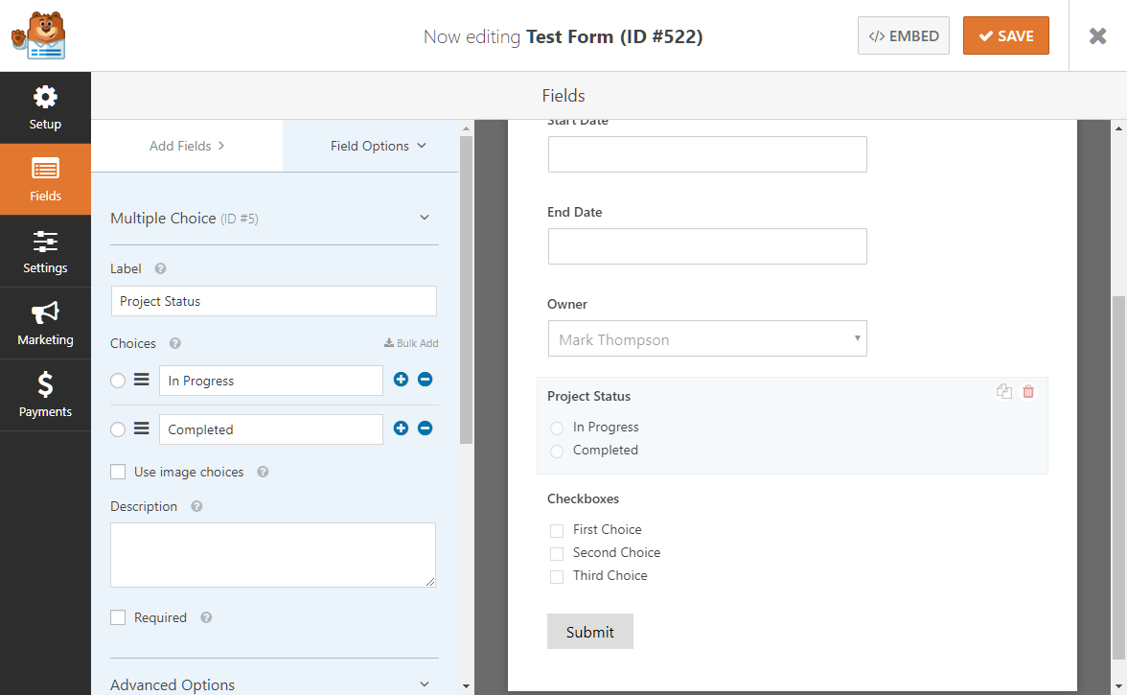Check "Second Choice" in form preview
Viewport: 1127px width, 695px height.
tap(557, 553)
